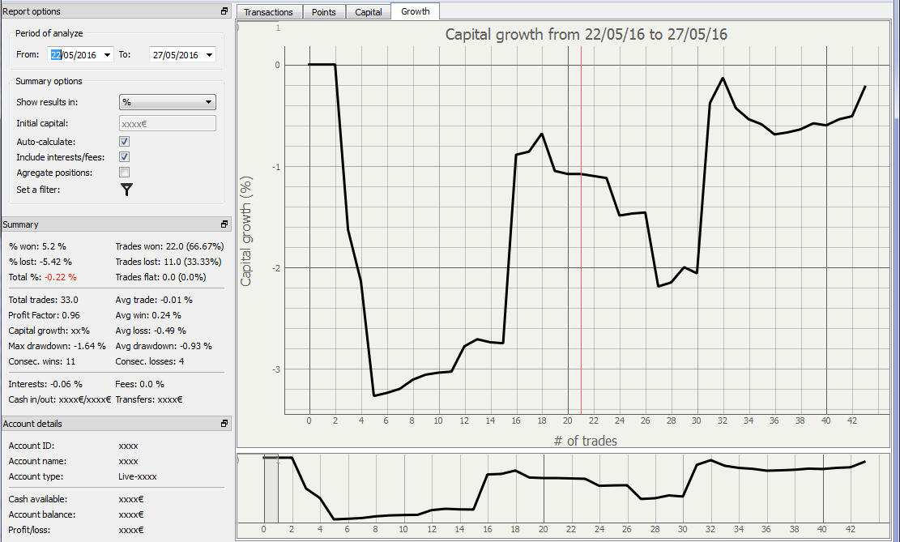This screenshot has height=542, width=900.
Task: Enable Agregate positions checkbox
Action: (124, 173)
